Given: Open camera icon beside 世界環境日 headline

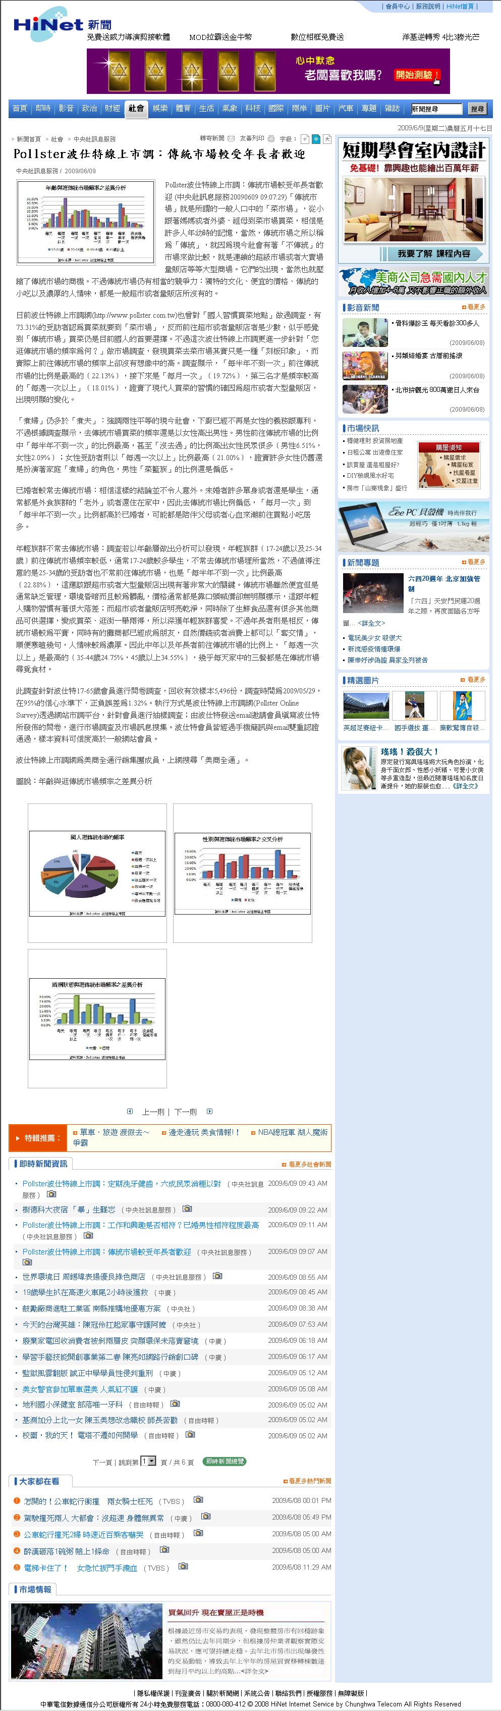Looking at the screenshot, I should [217, 1276].
